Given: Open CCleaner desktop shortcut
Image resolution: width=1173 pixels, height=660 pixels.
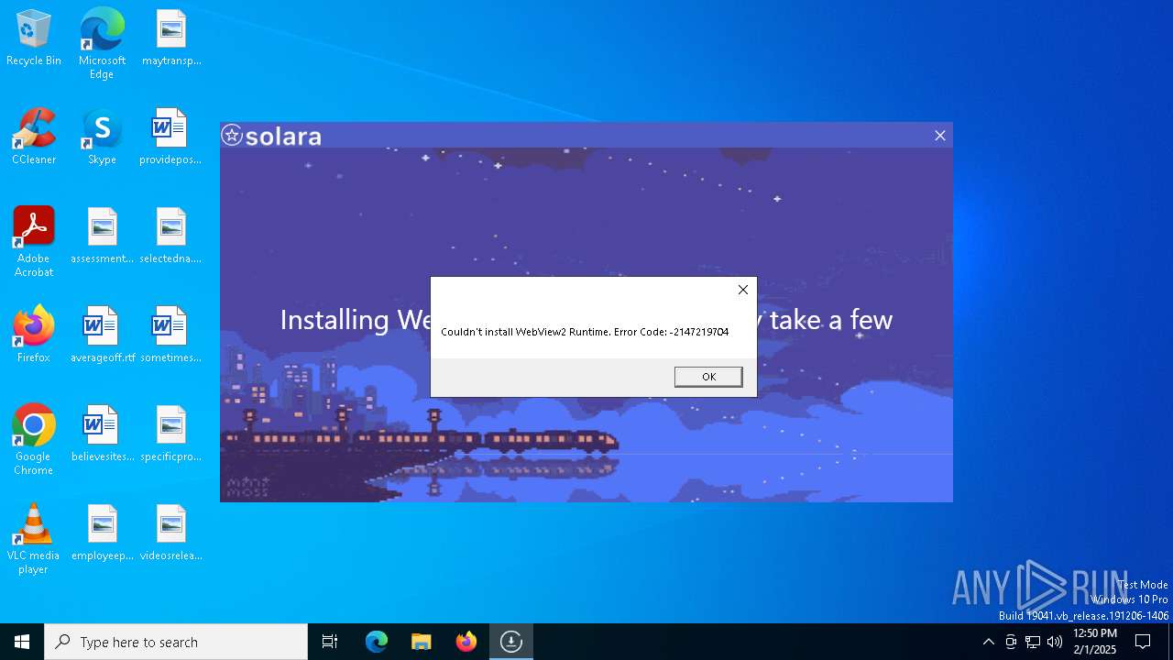Looking at the screenshot, I should coord(34,137).
